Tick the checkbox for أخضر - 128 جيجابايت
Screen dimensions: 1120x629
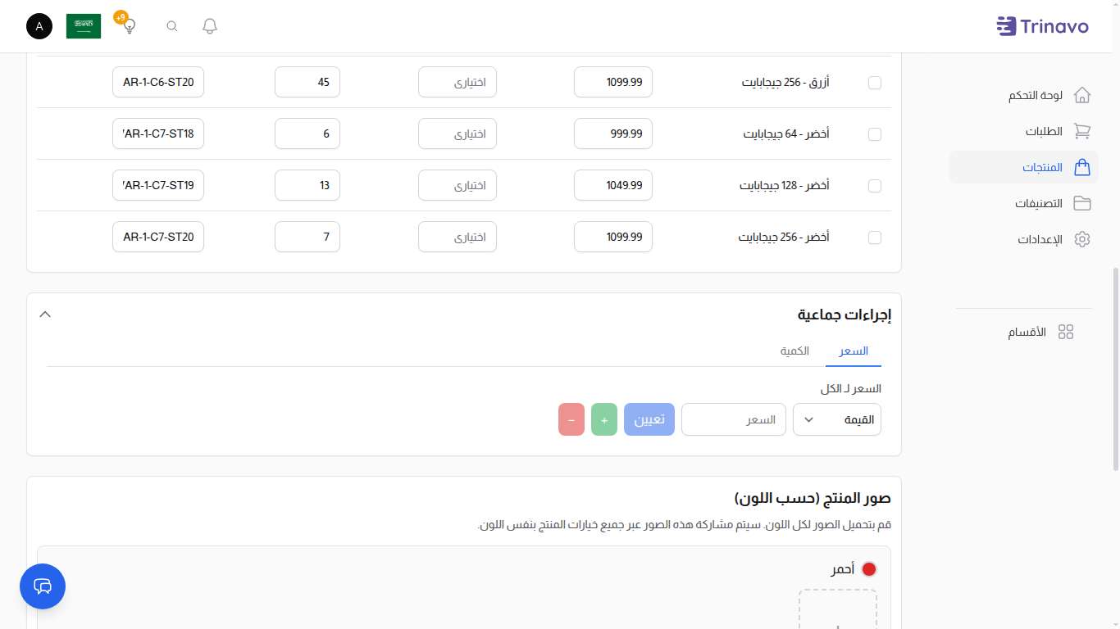pos(875,185)
